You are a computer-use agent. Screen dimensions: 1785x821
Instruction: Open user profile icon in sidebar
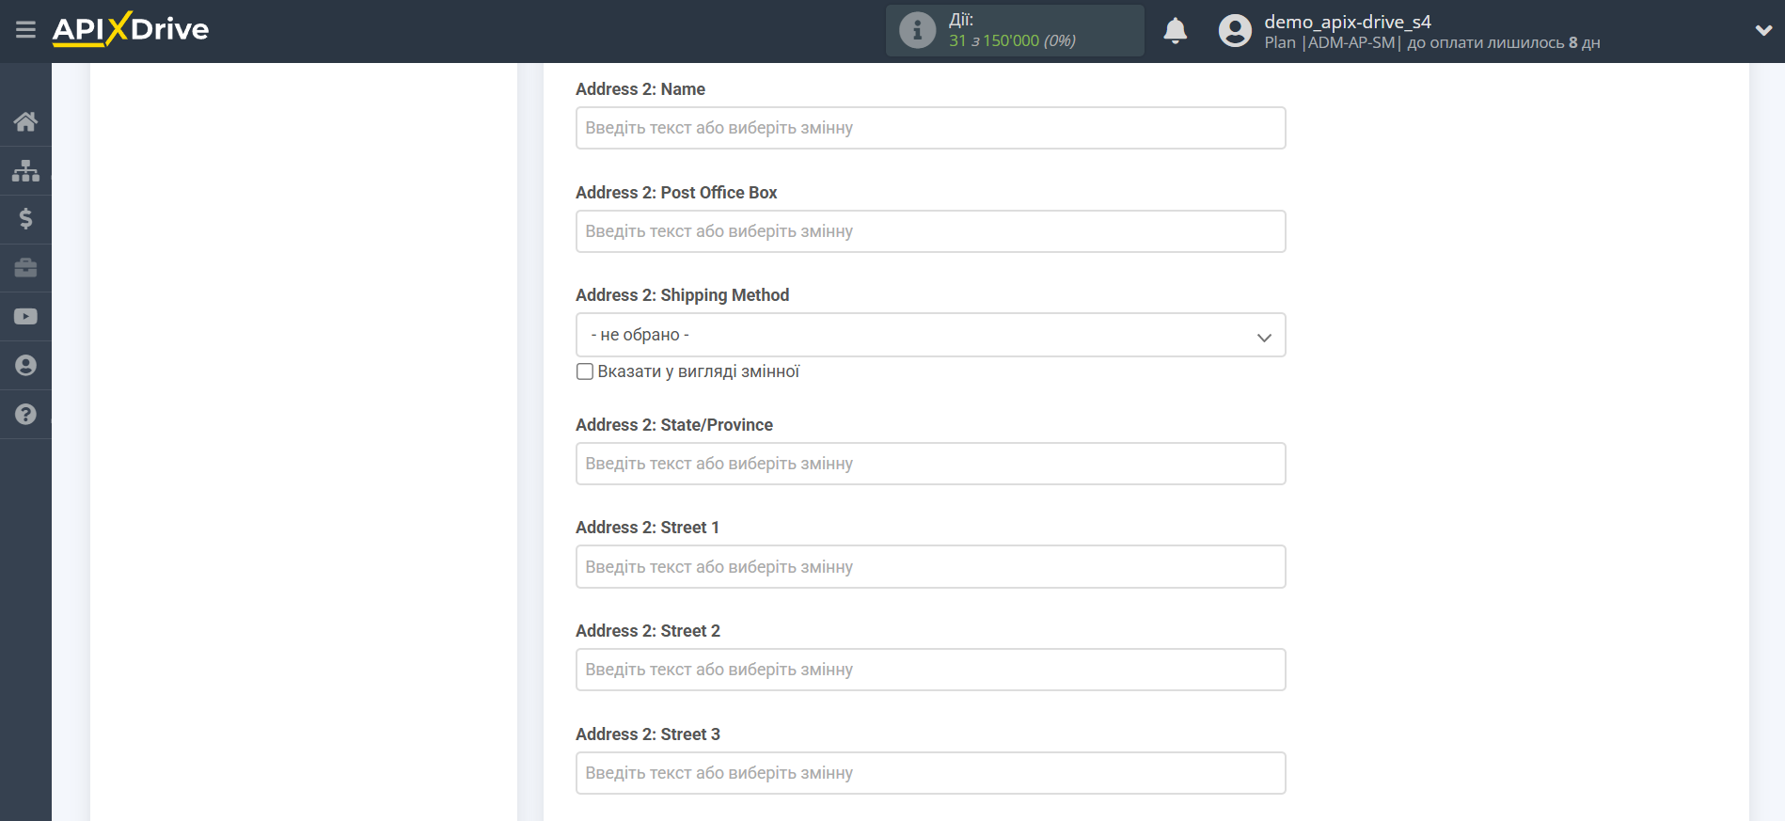pyautogui.click(x=25, y=366)
